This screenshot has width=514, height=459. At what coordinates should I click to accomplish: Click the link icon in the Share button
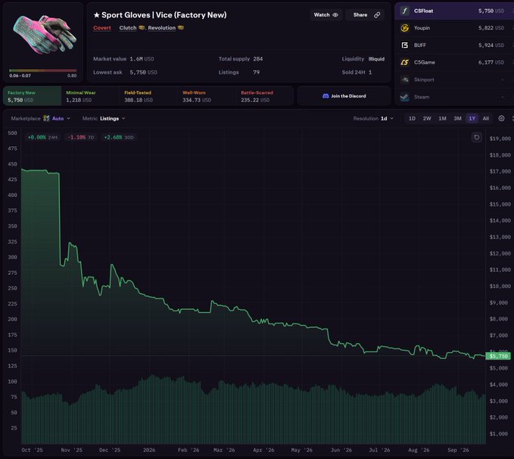(377, 14)
